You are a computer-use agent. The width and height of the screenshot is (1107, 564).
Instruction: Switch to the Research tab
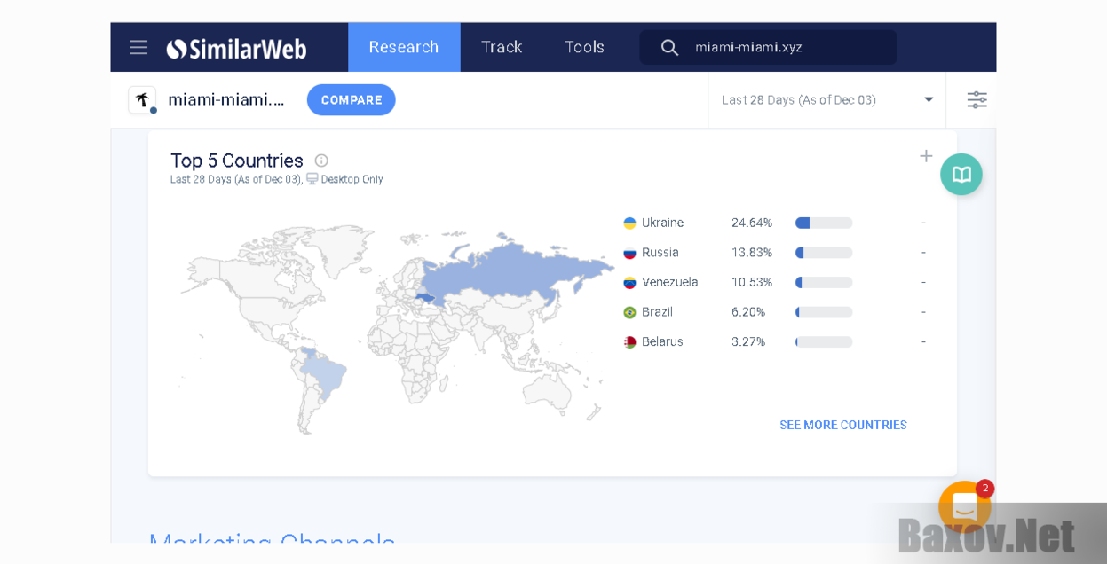[404, 47]
